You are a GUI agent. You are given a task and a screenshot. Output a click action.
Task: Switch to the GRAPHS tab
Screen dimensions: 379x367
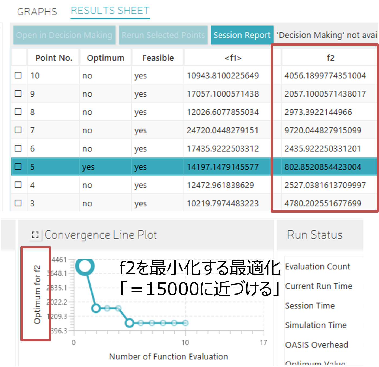[37, 12]
